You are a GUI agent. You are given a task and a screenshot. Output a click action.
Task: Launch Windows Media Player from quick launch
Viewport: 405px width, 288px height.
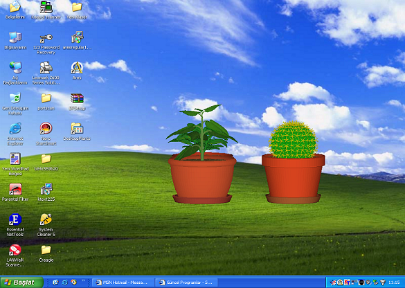click(x=74, y=282)
